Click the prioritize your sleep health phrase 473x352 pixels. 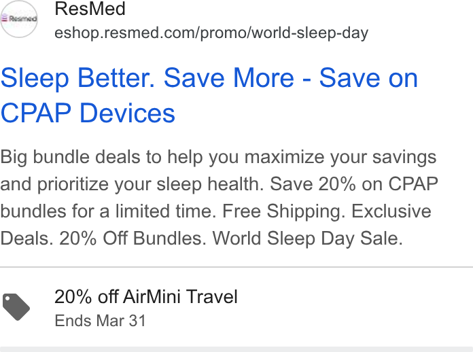coord(150,184)
